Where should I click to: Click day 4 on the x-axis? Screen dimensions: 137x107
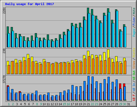[x=21, y=104]
